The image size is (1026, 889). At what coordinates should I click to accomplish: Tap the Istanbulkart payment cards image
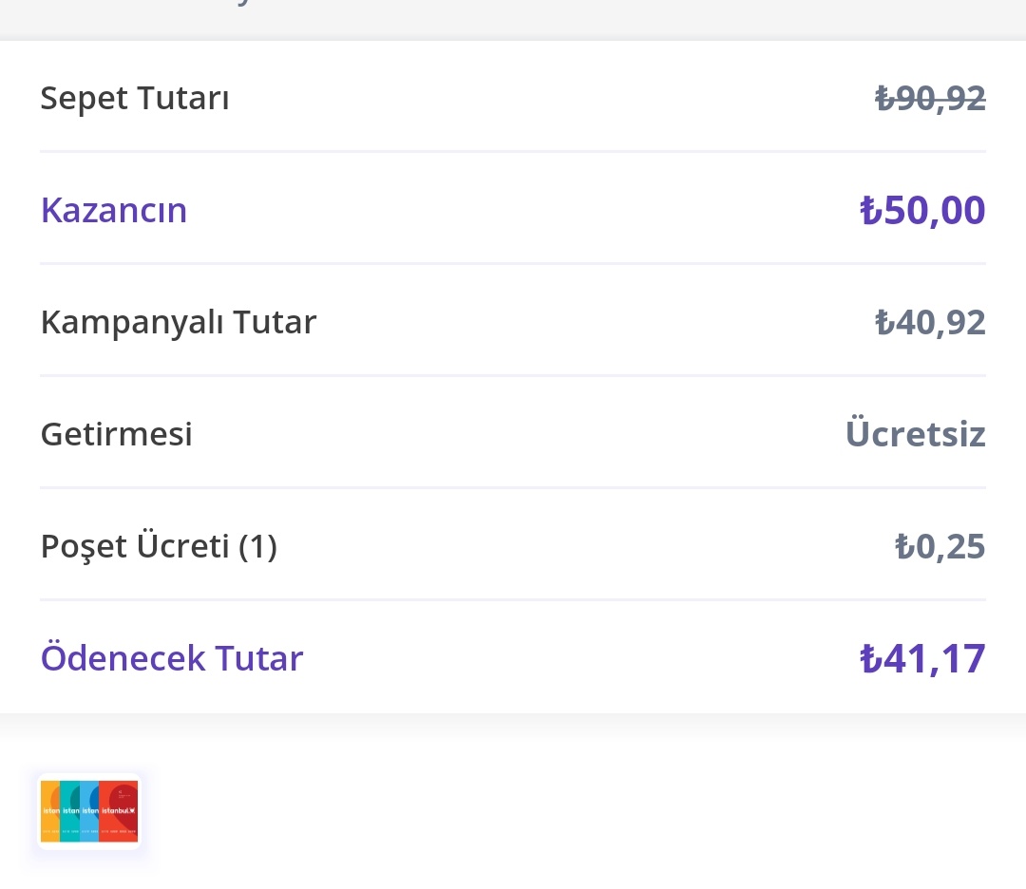pyautogui.click(x=89, y=811)
